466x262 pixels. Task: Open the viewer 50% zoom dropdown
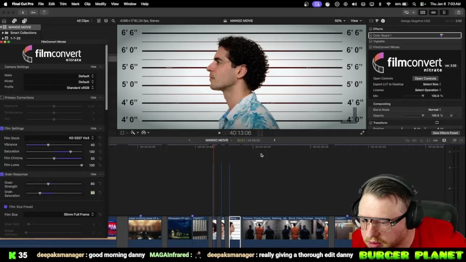pyautogui.click(x=340, y=21)
